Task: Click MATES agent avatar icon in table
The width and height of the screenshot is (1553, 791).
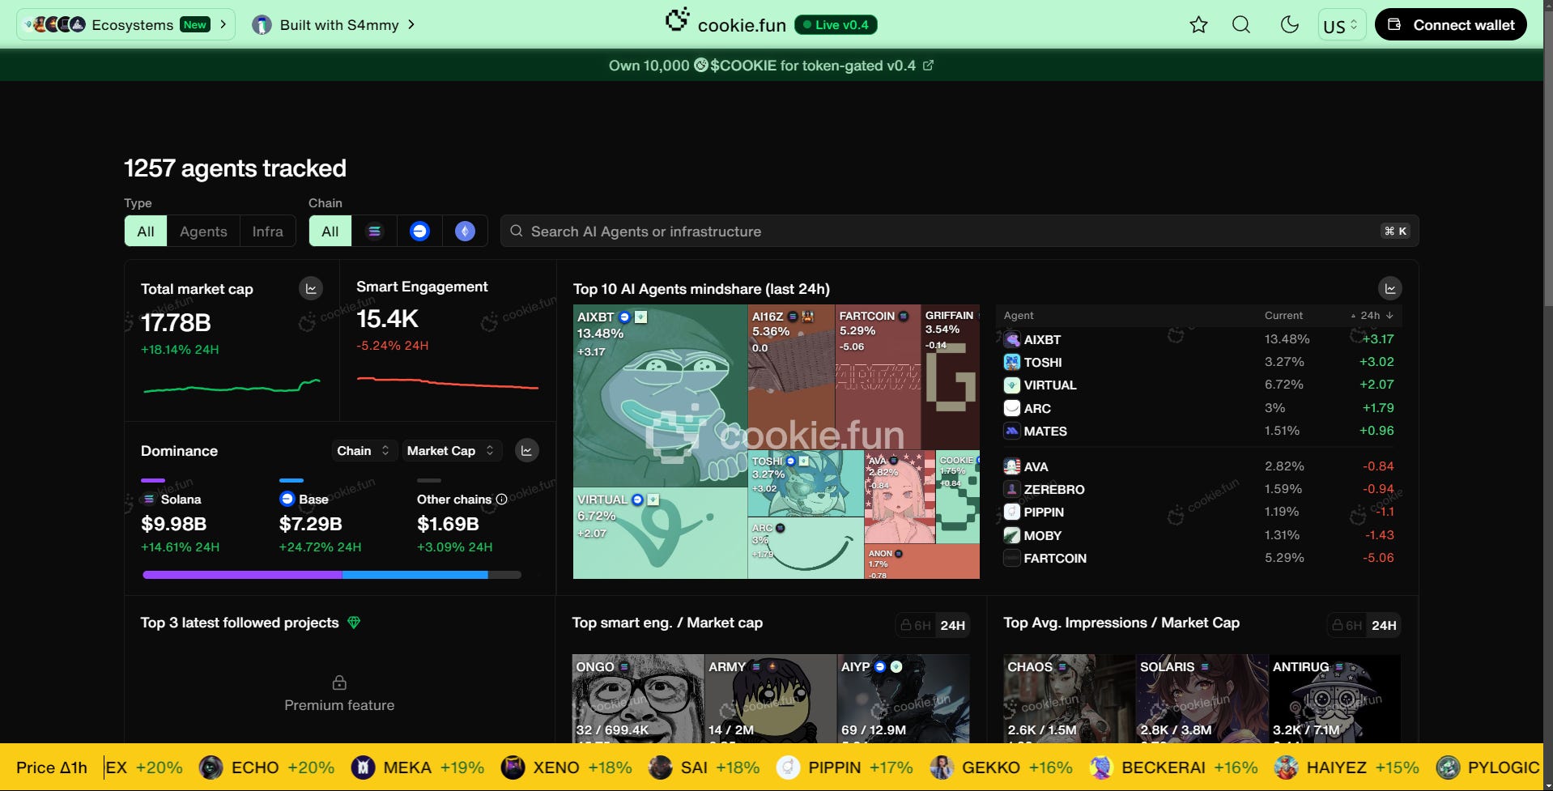Action: tap(1012, 431)
